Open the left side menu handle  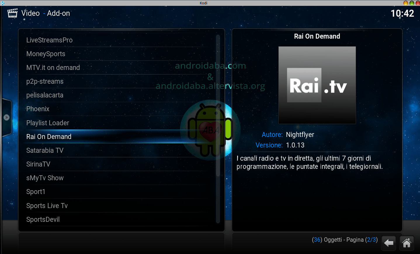[x=6, y=118]
